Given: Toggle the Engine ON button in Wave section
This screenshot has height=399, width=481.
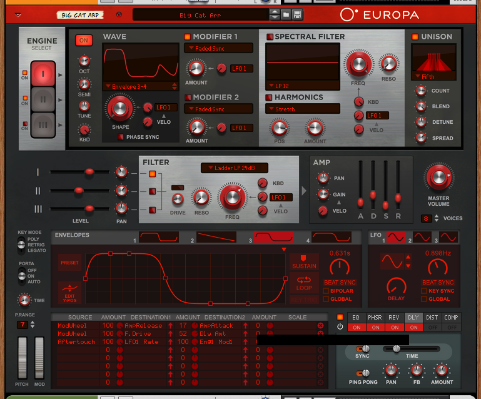Looking at the screenshot, I should (x=84, y=40).
